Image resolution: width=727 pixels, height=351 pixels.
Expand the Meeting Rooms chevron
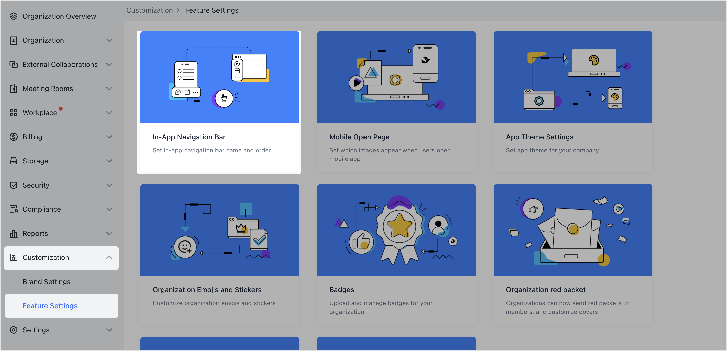pyautogui.click(x=109, y=89)
